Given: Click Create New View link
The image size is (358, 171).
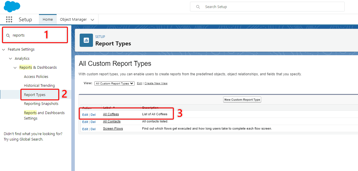Looking at the screenshot, I should [156, 83].
